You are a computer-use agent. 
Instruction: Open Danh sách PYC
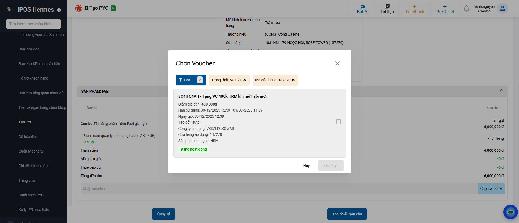coord(31,195)
